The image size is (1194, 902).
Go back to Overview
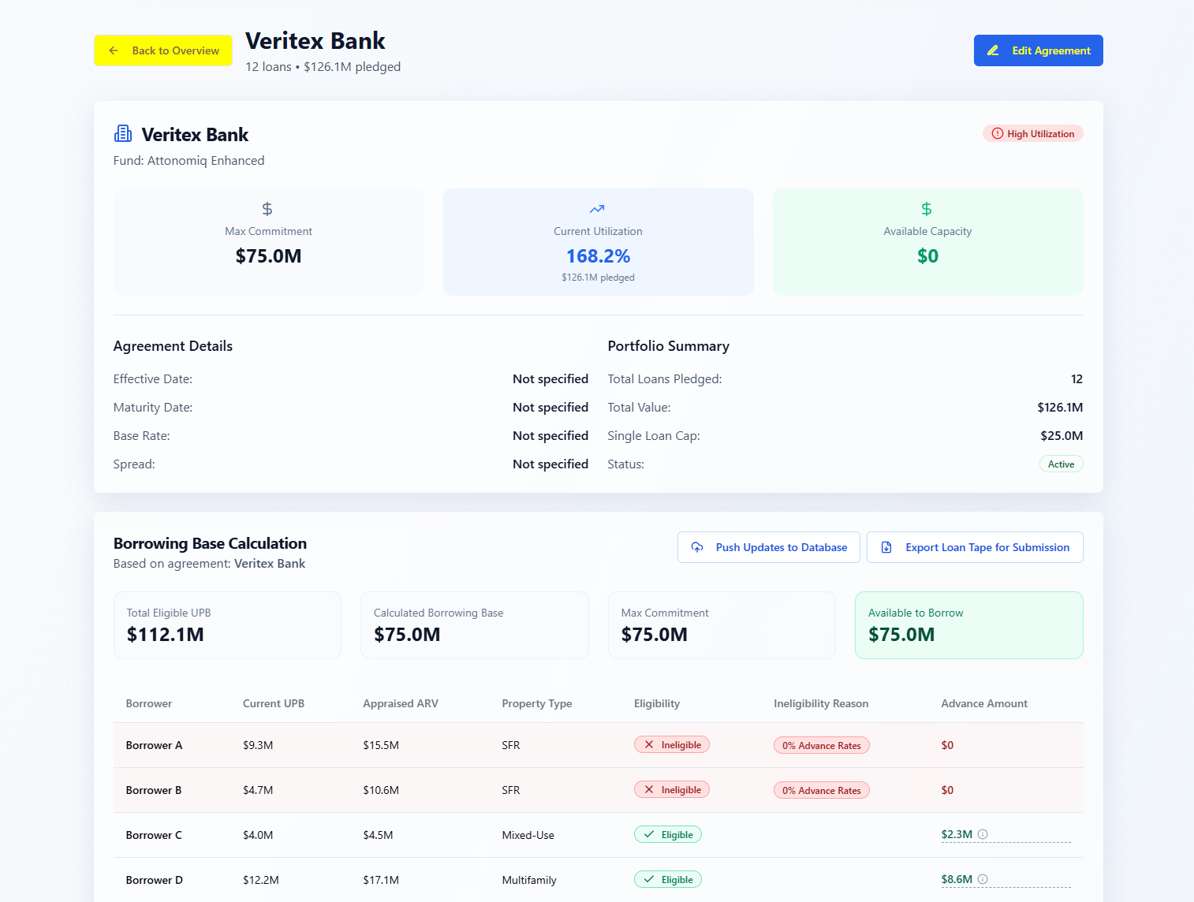click(x=163, y=50)
